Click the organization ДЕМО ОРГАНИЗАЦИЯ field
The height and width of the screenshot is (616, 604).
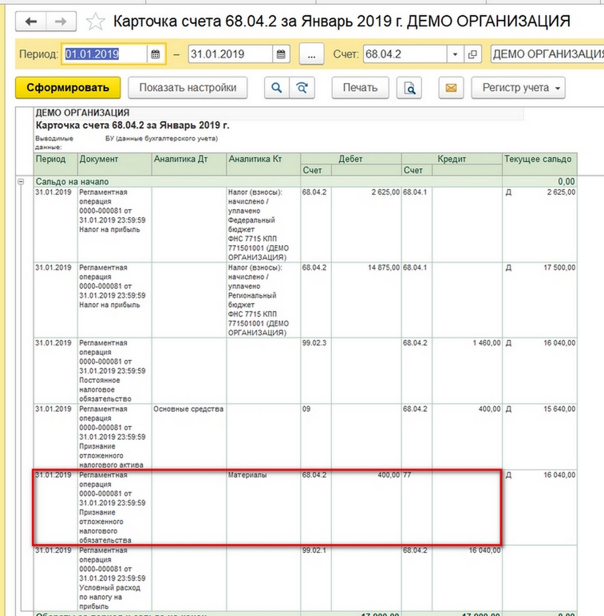pos(547,54)
